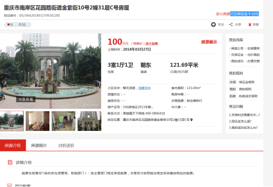Select the bathroom thumbnail with green bucket
273x187 pixels.
point(64,121)
